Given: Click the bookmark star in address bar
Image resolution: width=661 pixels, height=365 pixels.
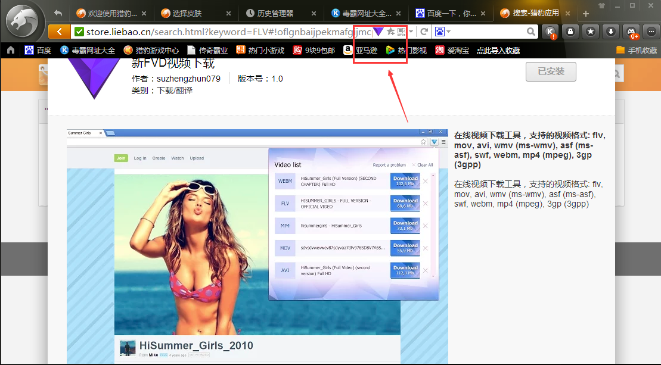Looking at the screenshot, I should click(x=390, y=32).
